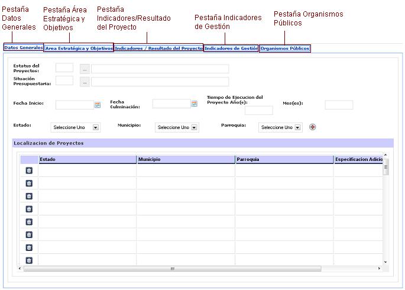
Task: Click trash icon in fourth table row
Action: (x=29, y=209)
